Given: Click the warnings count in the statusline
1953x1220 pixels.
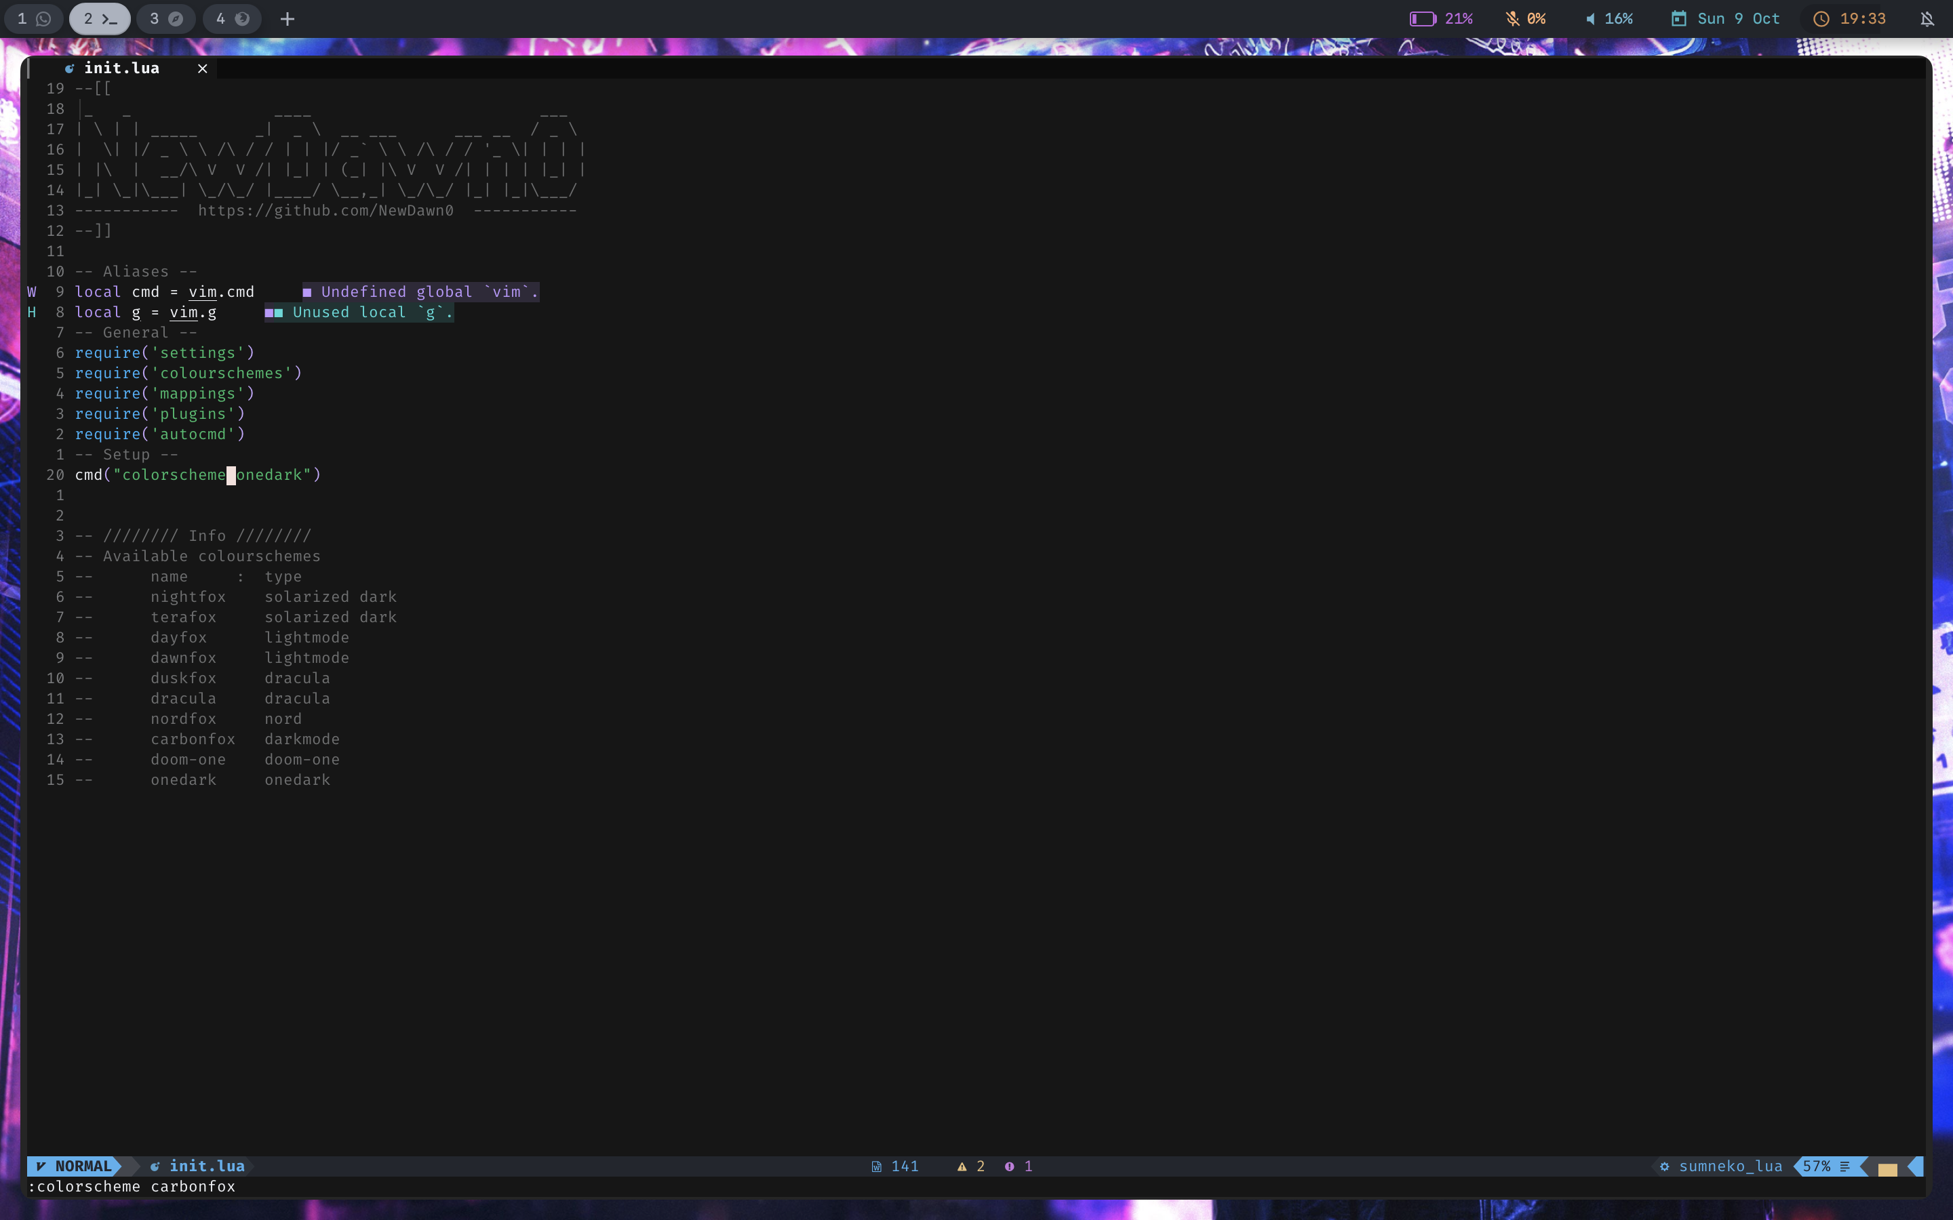Looking at the screenshot, I should coord(971,1166).
